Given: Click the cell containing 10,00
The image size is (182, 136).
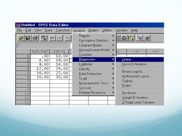Looking at the screenshot, I should 59,56.
